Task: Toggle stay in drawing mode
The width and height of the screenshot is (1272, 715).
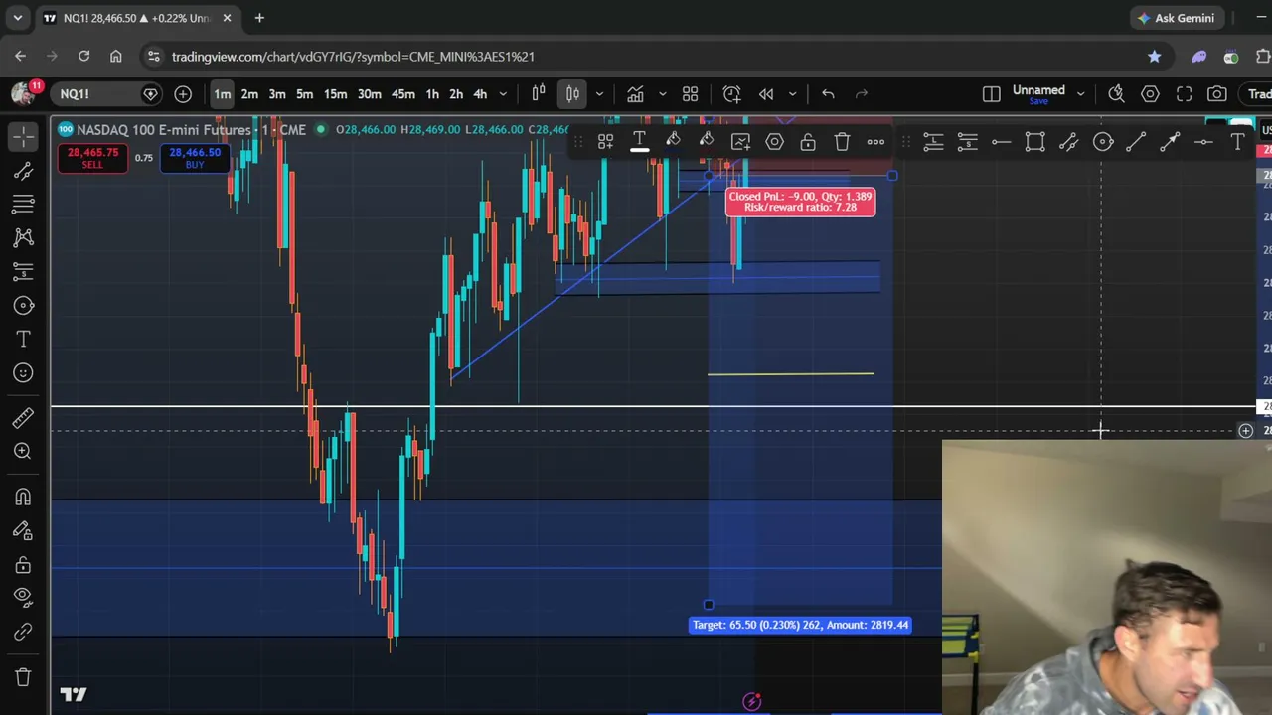Action: pos(23,531)
